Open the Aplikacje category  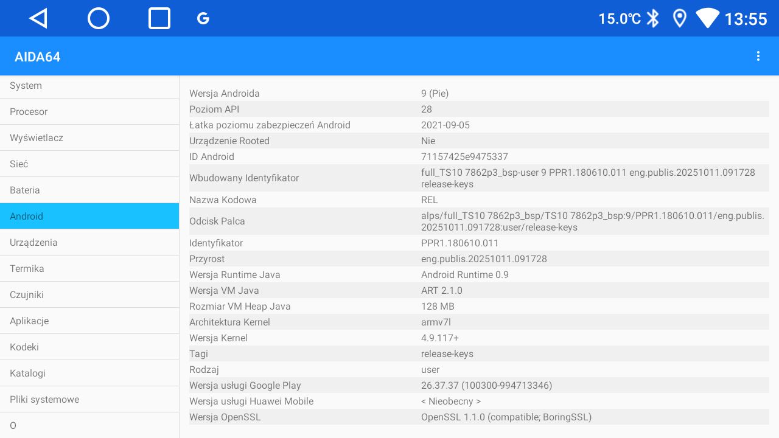[x=89, y=321]
